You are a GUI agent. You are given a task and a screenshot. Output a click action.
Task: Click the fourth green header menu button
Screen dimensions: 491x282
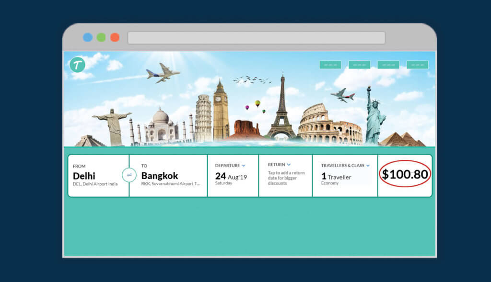(x=418, y=65)
